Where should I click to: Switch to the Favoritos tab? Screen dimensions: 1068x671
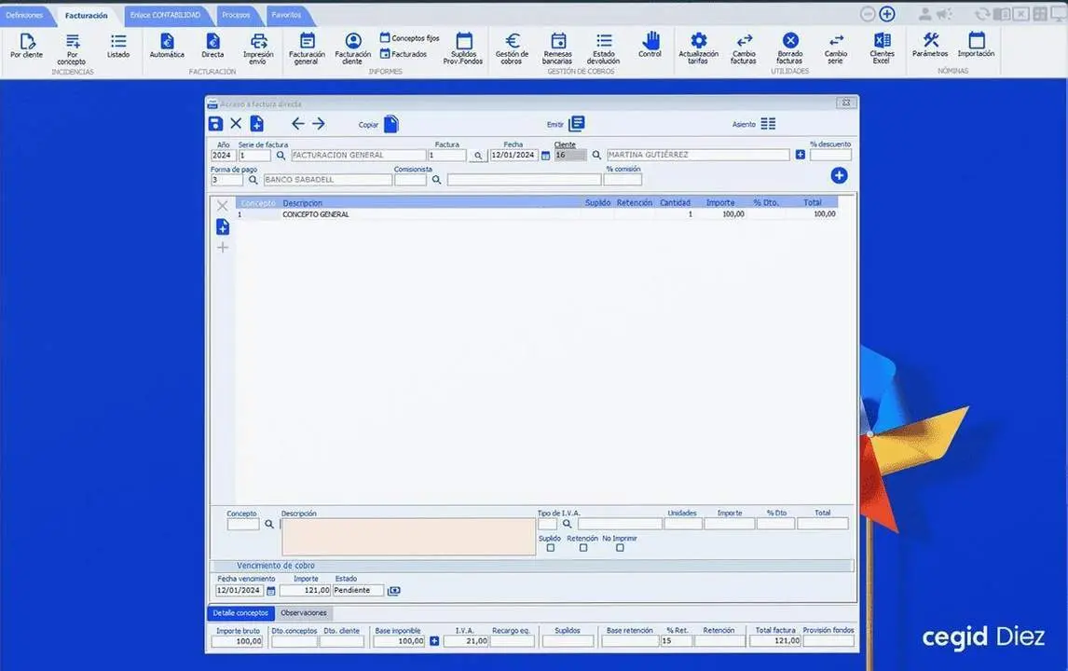287,15
